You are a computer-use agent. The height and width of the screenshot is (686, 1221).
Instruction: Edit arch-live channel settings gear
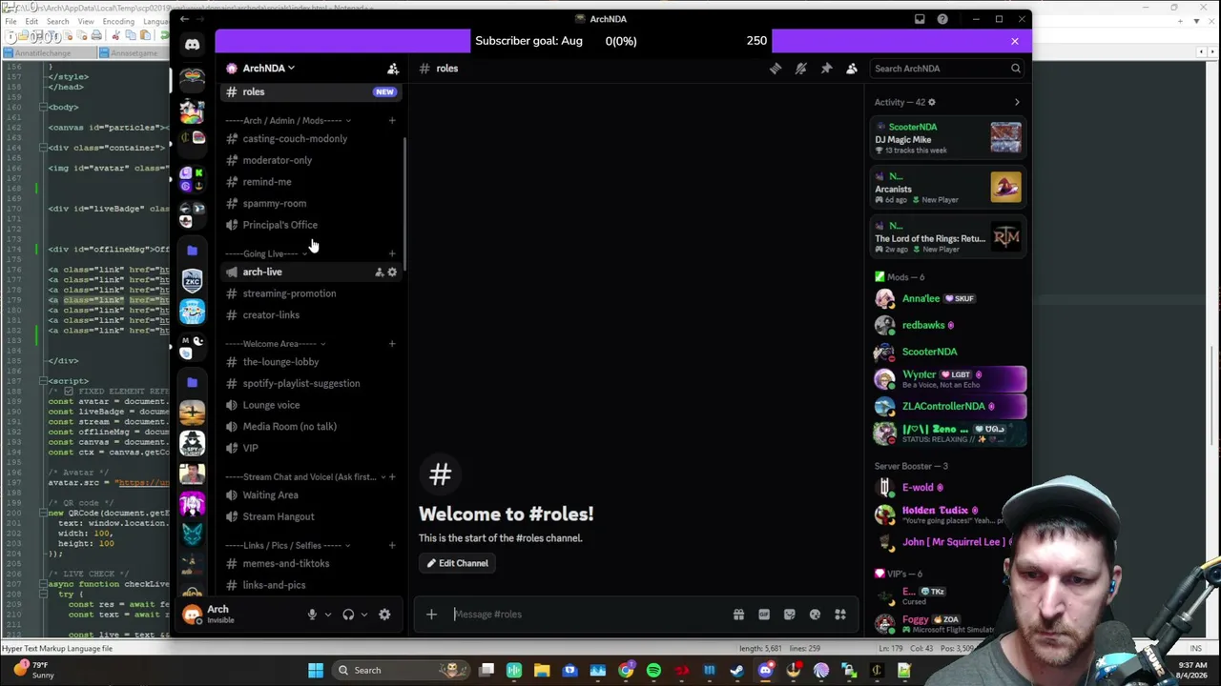392,272
